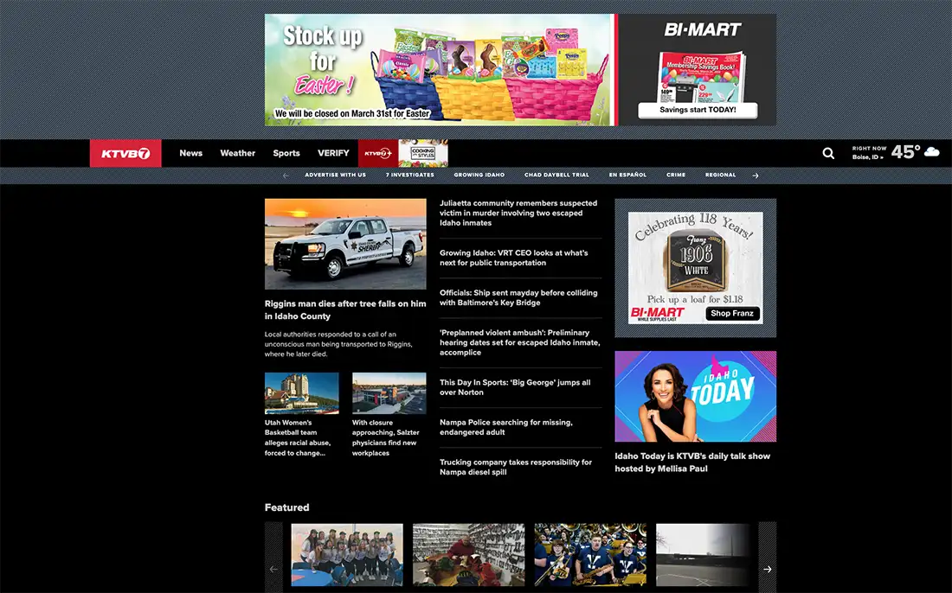Viewport: 952px width, 593px height.
Task: Click sheriff truck story image
Action: click(x=345, y=244)
